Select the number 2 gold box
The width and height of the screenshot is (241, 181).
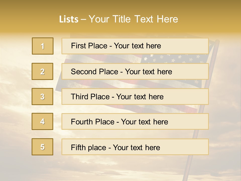tap(42, 71)
